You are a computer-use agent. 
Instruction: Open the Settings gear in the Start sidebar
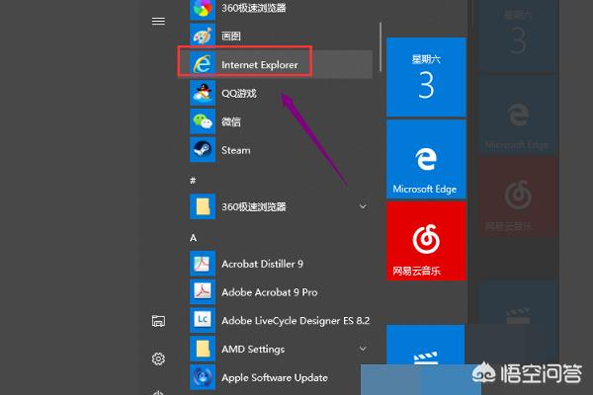158,358
